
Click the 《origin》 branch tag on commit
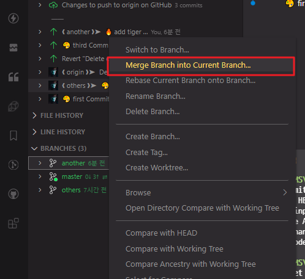(78, 72)
